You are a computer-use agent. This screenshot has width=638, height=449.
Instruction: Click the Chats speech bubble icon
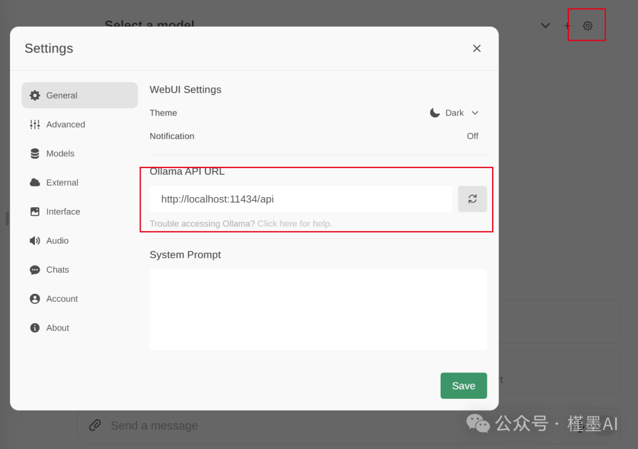[x=35, y=270]
